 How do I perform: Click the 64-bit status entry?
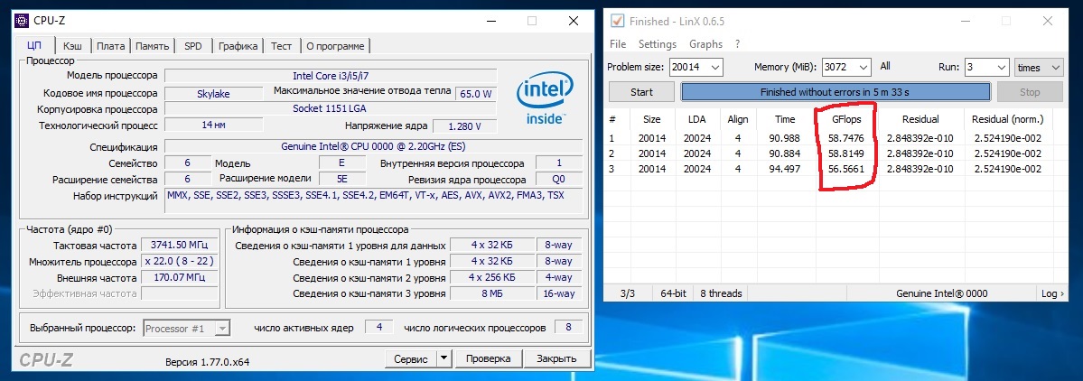(x=674, y=293)
